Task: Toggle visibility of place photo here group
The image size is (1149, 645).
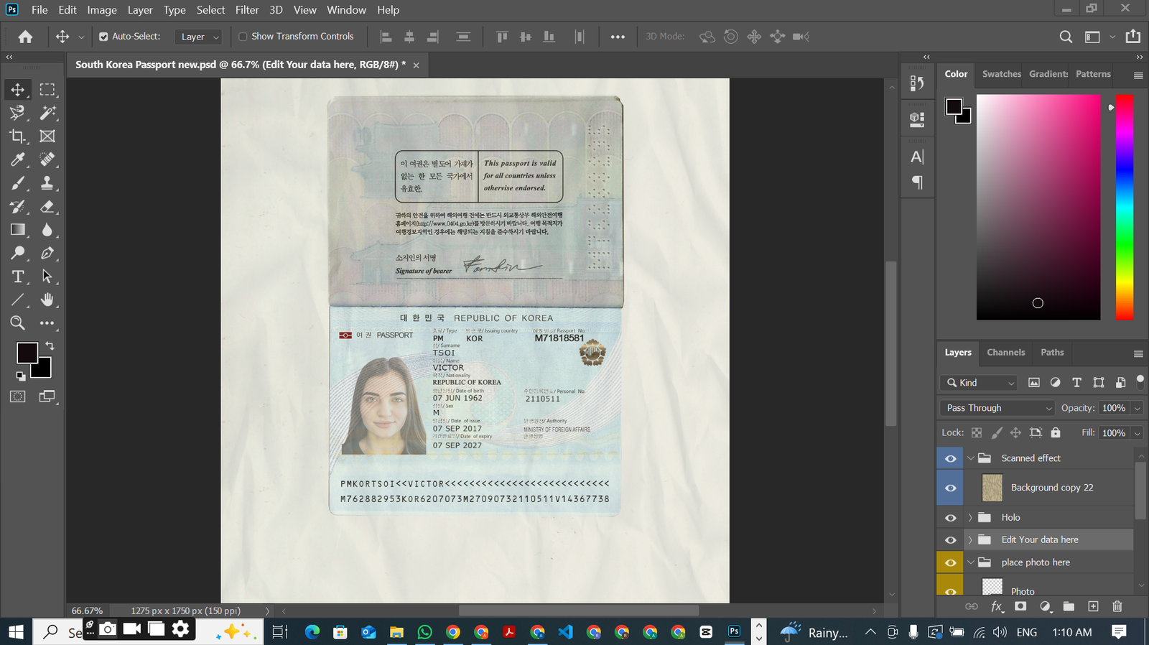Action: coord(950,563)
